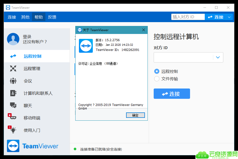Screen dimensions: 238x159
Task: Expand the dropdown arrow beside the top Connect button
Action: 229,17
